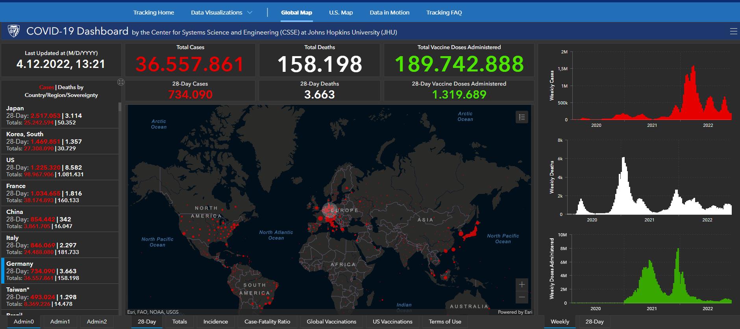This screenshot has height=329, width=740.
Task: Go to the U.S. Map page
Action: (341, 13)
